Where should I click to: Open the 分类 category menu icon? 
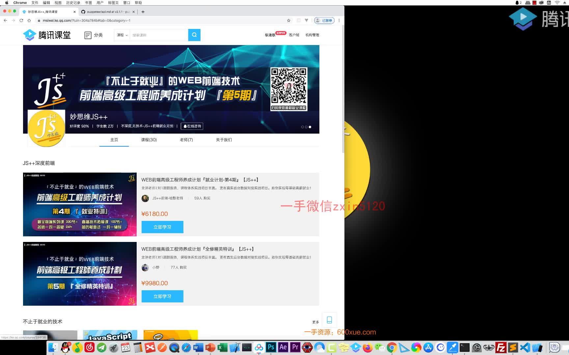coord(88,35)
